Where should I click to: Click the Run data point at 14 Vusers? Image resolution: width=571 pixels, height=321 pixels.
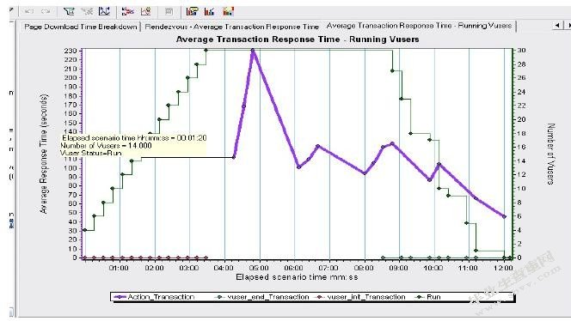[x=132, y=160]
